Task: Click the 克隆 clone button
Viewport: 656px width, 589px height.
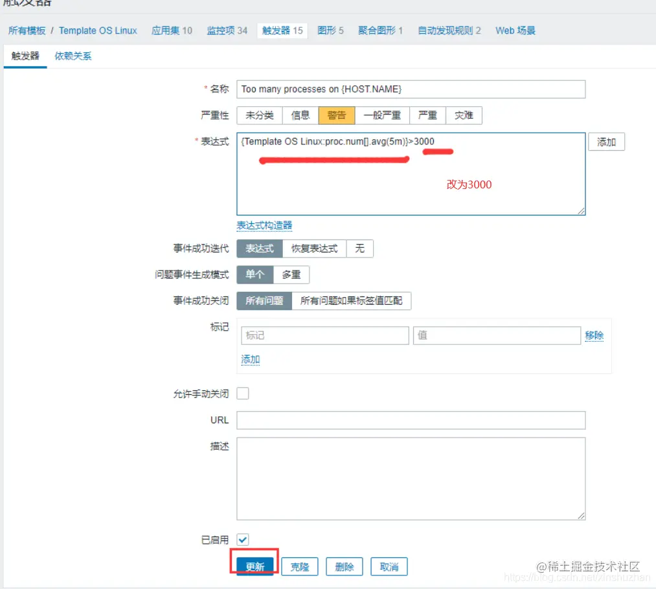Action: (x=300, y=567)
